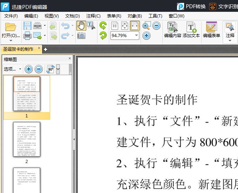The width and height of the screenshot is (238, 193).
Task: Toggle the fit page view mode
Action: 125,26
